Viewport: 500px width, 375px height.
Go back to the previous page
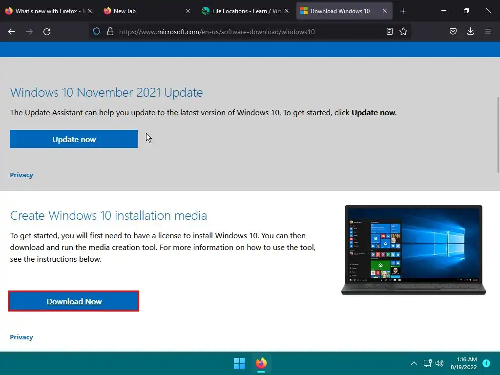(x=12, y=32)
